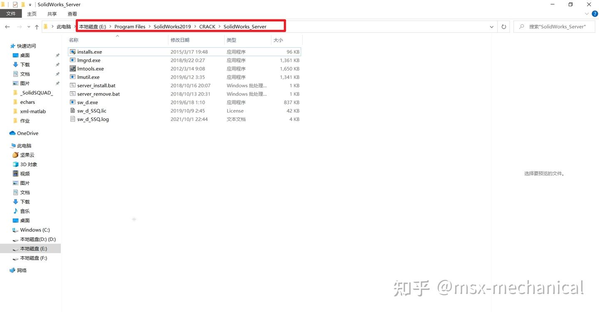This screenshot has width=599, height=312.
Task: Open the 文件 menu tab
Action: coord(11,14)
